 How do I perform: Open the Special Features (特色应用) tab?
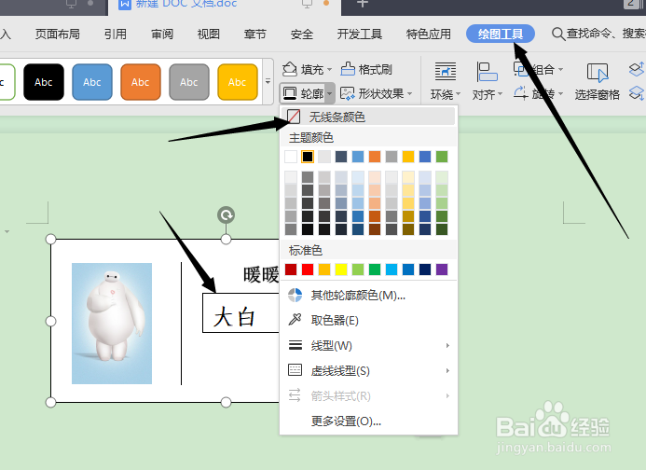[x=429, y=34]
